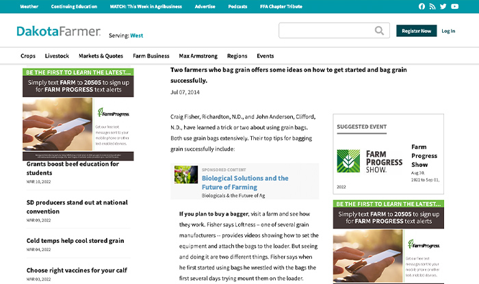This screenshot has height=284, width=479.
Task: Open the Farm Business menu
Action: point(151,56)
